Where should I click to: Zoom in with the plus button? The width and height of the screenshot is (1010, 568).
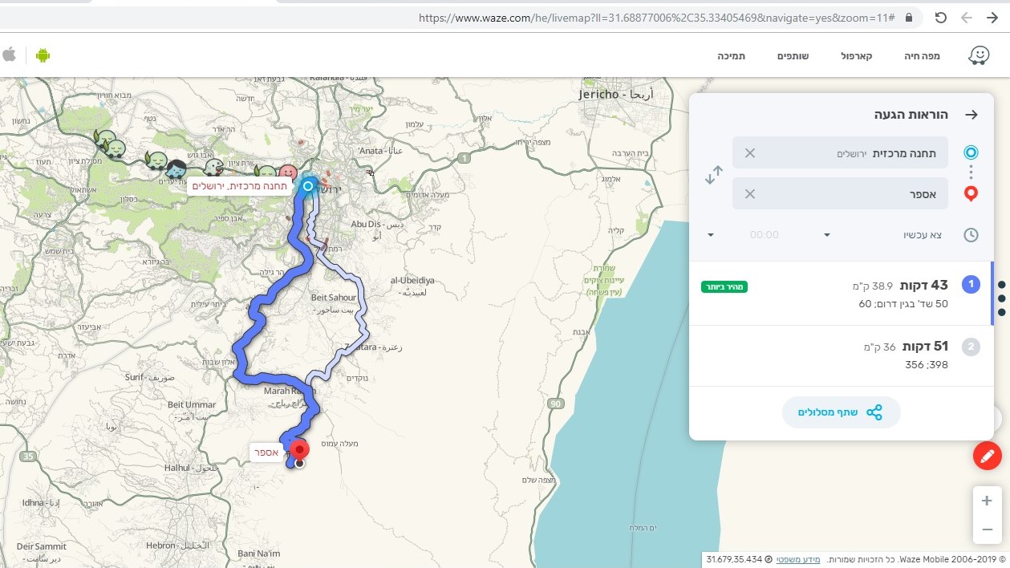pyautogui.click(x=987, y=501)
